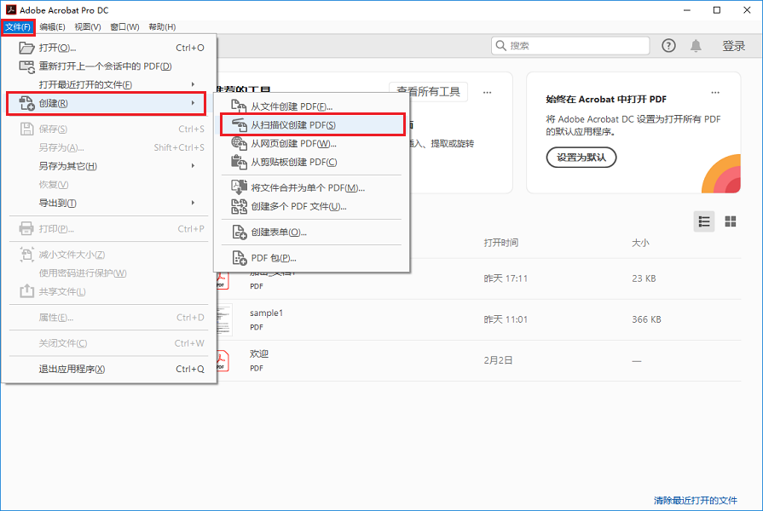Viewport: 763px width, 511px height.
Task: Click the 设置为默认 button
Action: [x=581, y=158]
